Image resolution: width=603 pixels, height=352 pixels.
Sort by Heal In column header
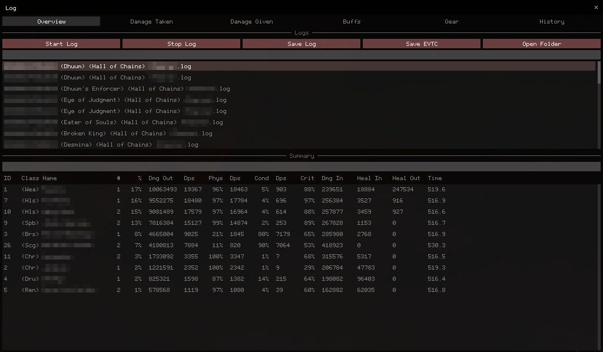[369, 178]
